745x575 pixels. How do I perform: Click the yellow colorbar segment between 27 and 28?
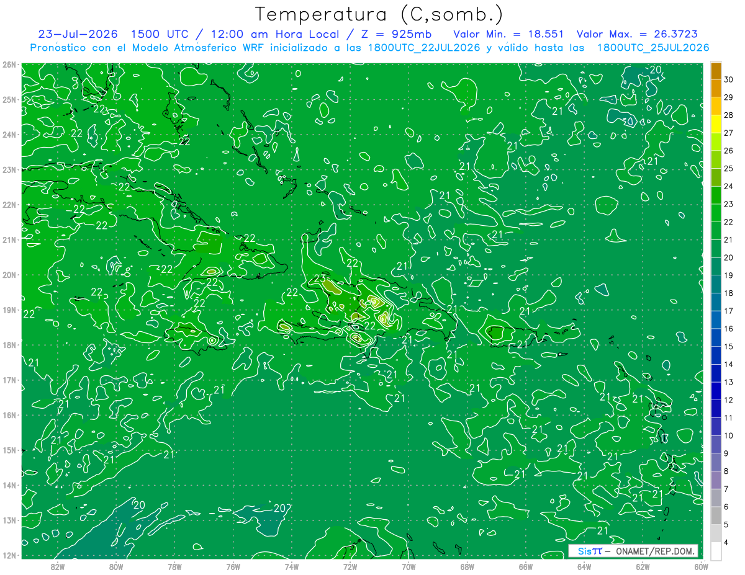716,124
